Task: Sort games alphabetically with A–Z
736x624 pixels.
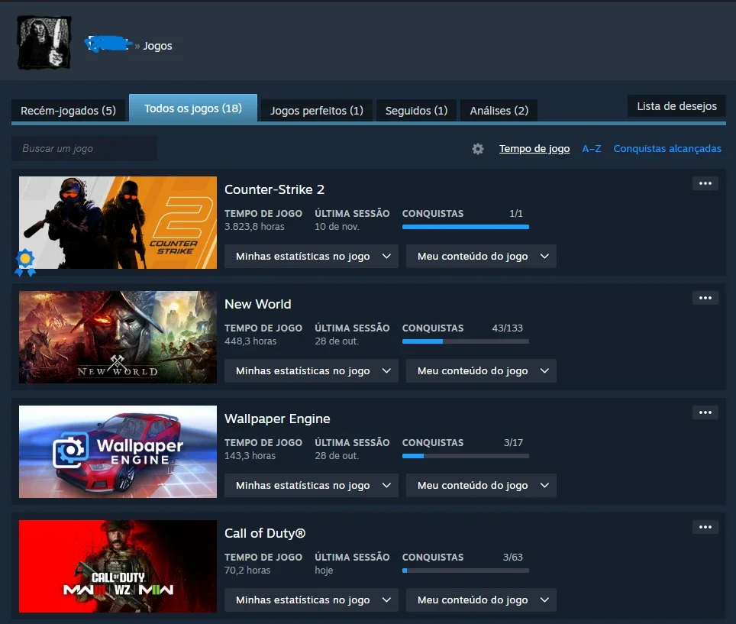Action: point(592,149)
